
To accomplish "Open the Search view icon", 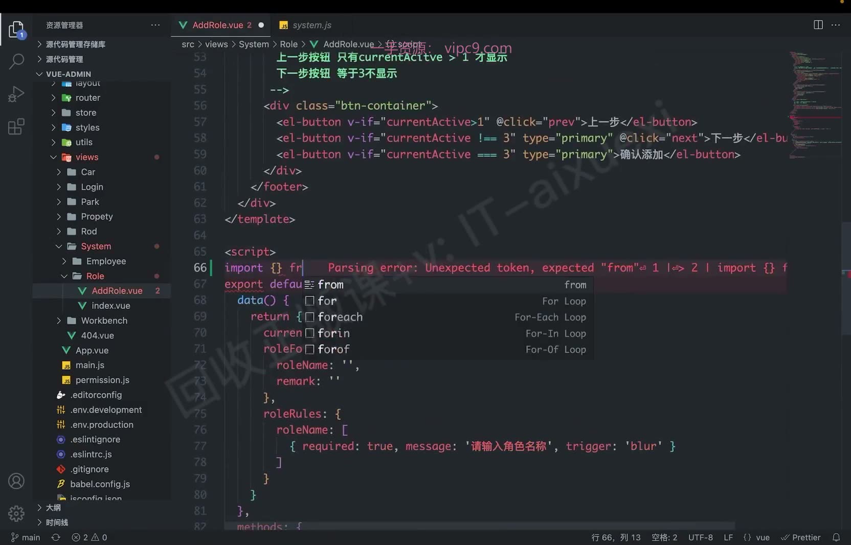I will pos(16,61).
